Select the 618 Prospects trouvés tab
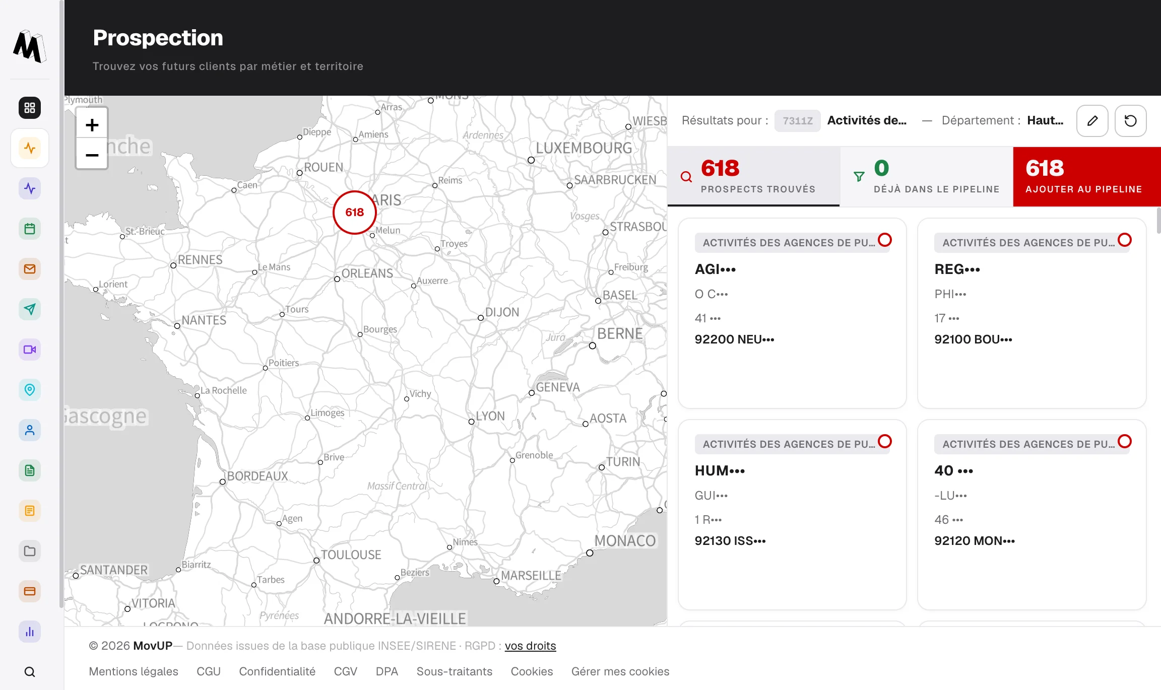Image resolution: width=1161 pixels, height=690 pixels. coord(754,176)
